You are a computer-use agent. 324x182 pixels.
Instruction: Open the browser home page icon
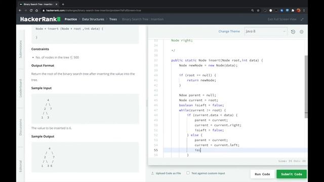tap(36, 10)
